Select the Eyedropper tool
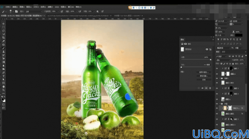 point(3,41)
